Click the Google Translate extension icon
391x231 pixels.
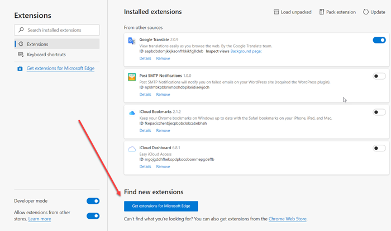pyautogui.click(x=132, y=40)
